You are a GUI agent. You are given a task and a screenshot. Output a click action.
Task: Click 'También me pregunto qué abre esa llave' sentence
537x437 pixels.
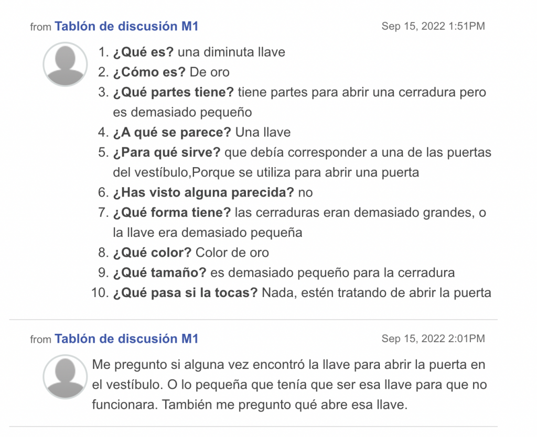coord(285,405)
